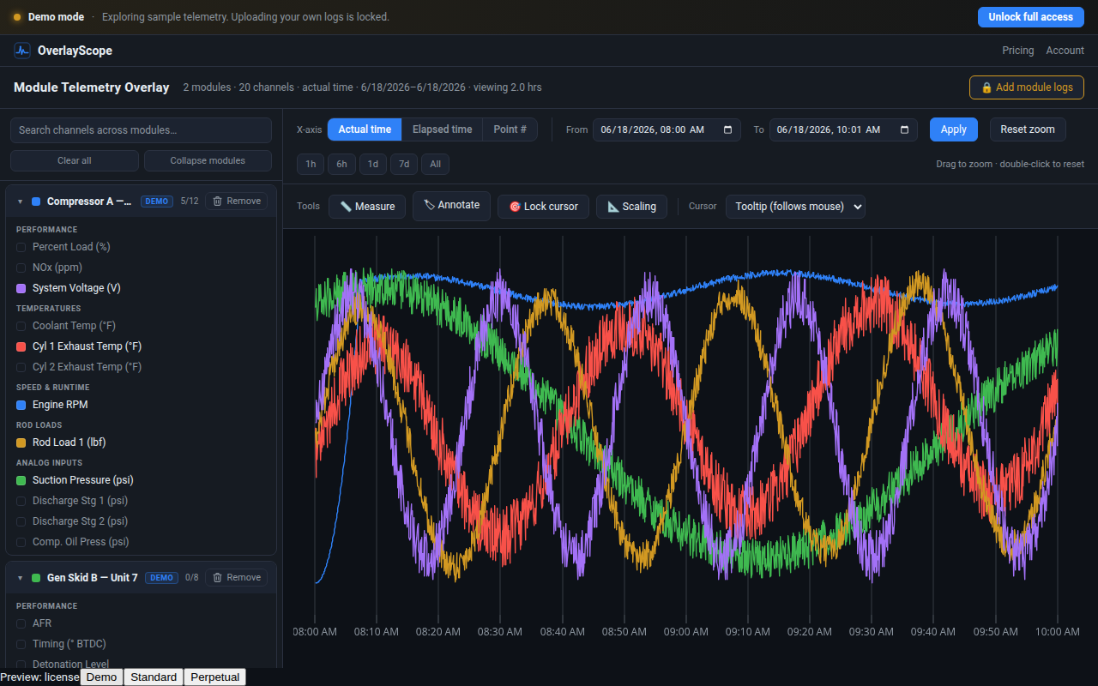The width and height of the screenshot is (1098, 686).
Task: Click the 08:30 AM axis label
Action: pyautogui.click(x=500, y=632)
